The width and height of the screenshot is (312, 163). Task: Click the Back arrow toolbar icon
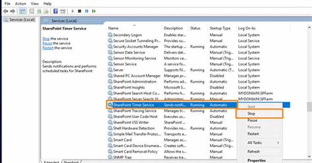[5, 11]
